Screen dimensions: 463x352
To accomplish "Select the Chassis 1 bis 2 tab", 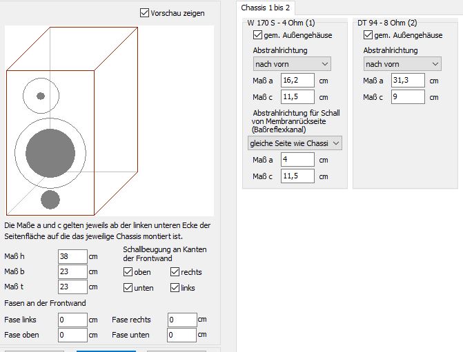I will click(266, 8).
